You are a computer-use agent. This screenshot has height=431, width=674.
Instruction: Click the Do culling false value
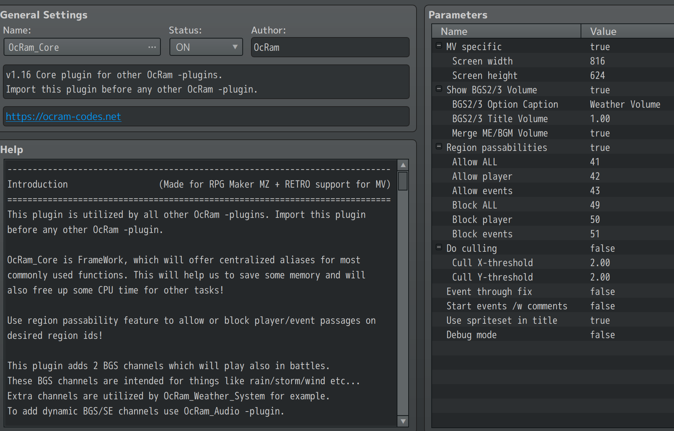click(603, 248)
